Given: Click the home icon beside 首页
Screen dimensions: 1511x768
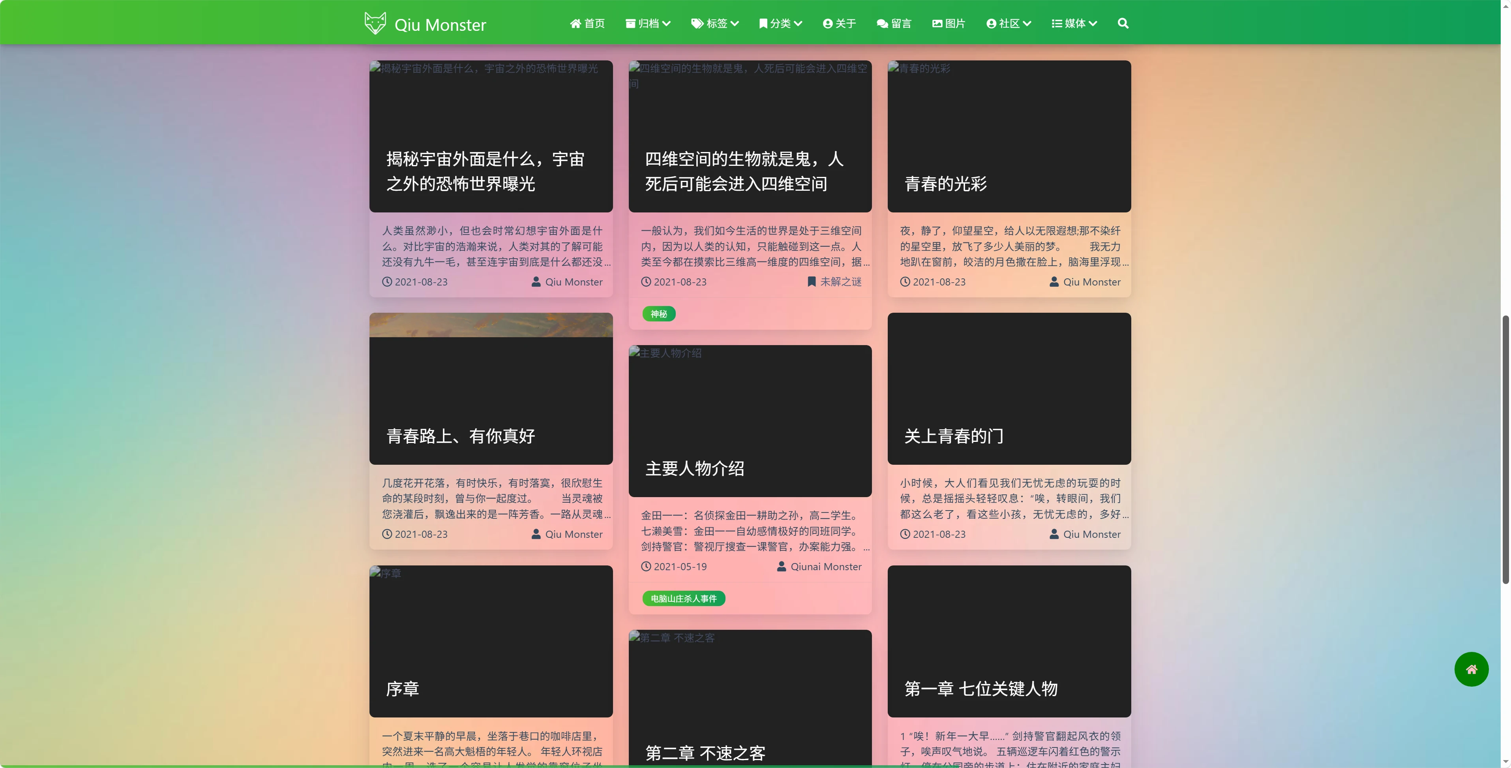Looking at the screenshot, I should (576, 23).
